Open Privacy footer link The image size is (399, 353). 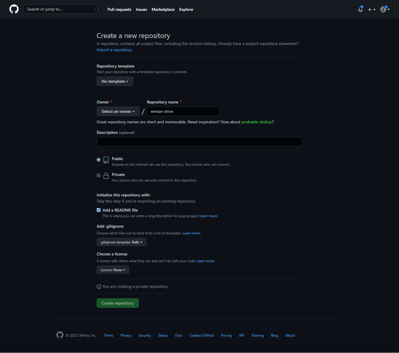[126, 335]
